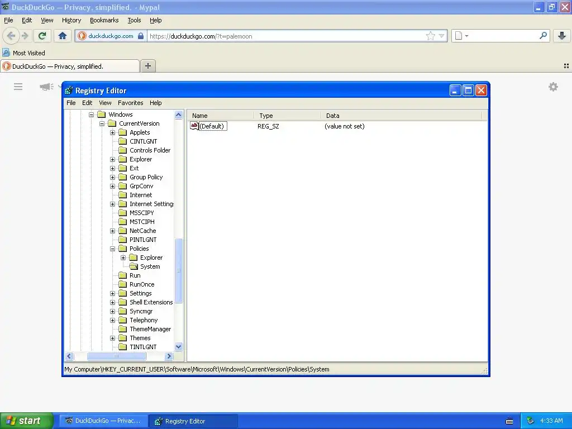Collapse the Policies registry key
The height and width of the screenshot is (429, 572).
tap(112, 249)
